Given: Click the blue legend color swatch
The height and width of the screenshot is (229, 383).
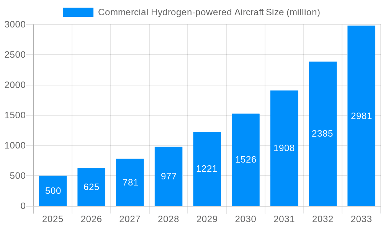Looking at the screenshot, I should click(x=78, y=12).
